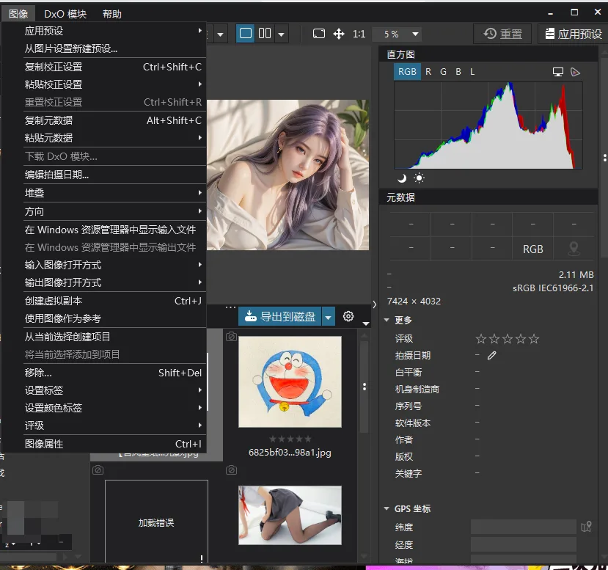Select Doraemon thumbnail 6825bf03...98a1.jpg
Screen dimensions: 608x570
290,381
